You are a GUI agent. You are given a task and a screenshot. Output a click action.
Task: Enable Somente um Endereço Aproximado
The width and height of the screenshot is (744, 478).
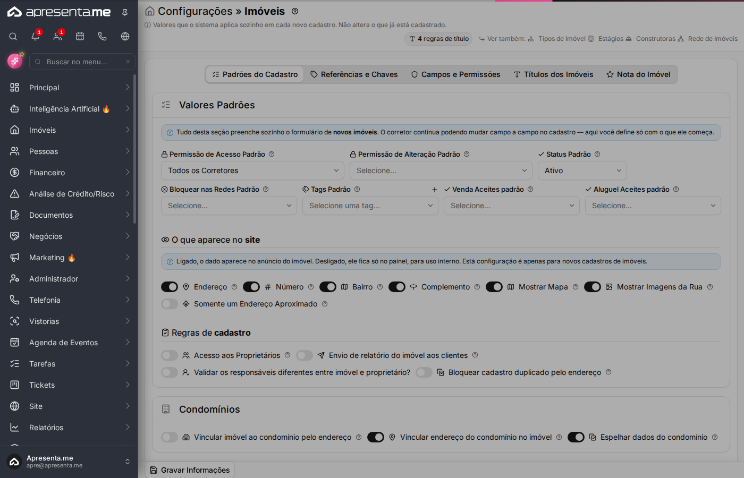click(170, 304)
